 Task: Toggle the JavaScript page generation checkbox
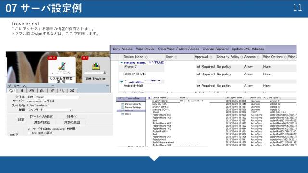pyautogui.click(x=29, y=129)
